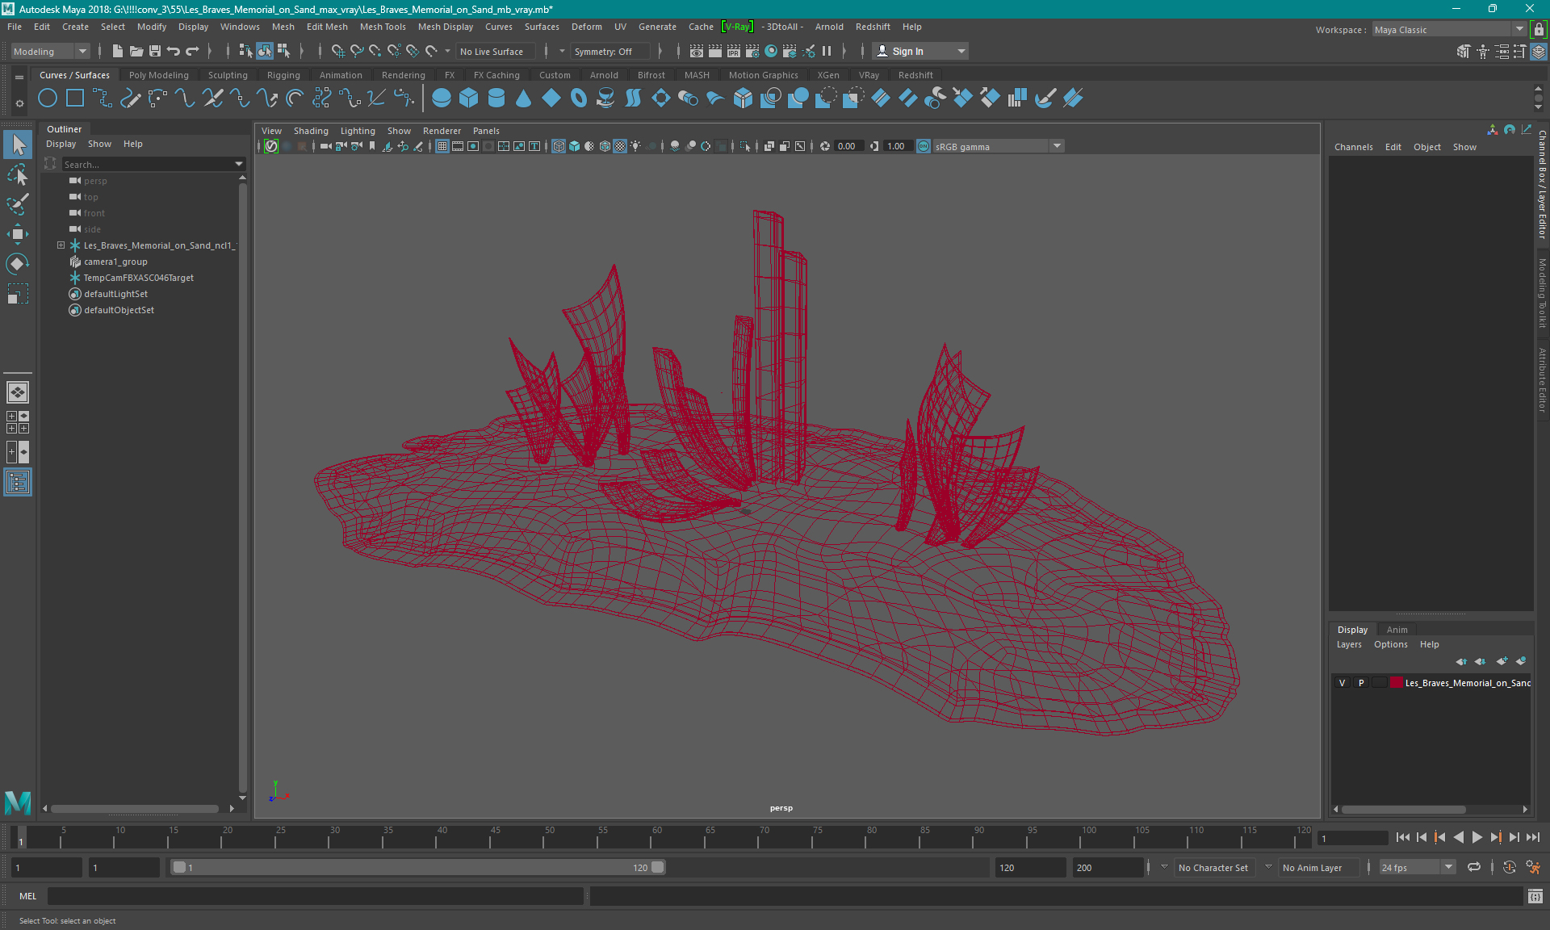
Task: Click the MEL script language button
Action: pos(28,896)
